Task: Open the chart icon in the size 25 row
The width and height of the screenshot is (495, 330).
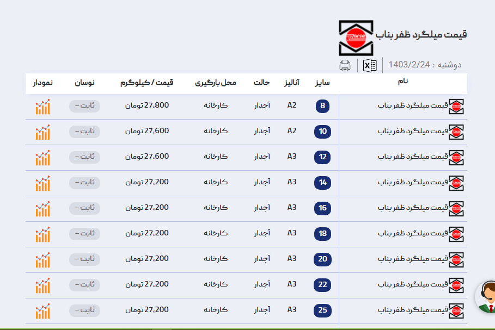Action: tap(42, 311)
